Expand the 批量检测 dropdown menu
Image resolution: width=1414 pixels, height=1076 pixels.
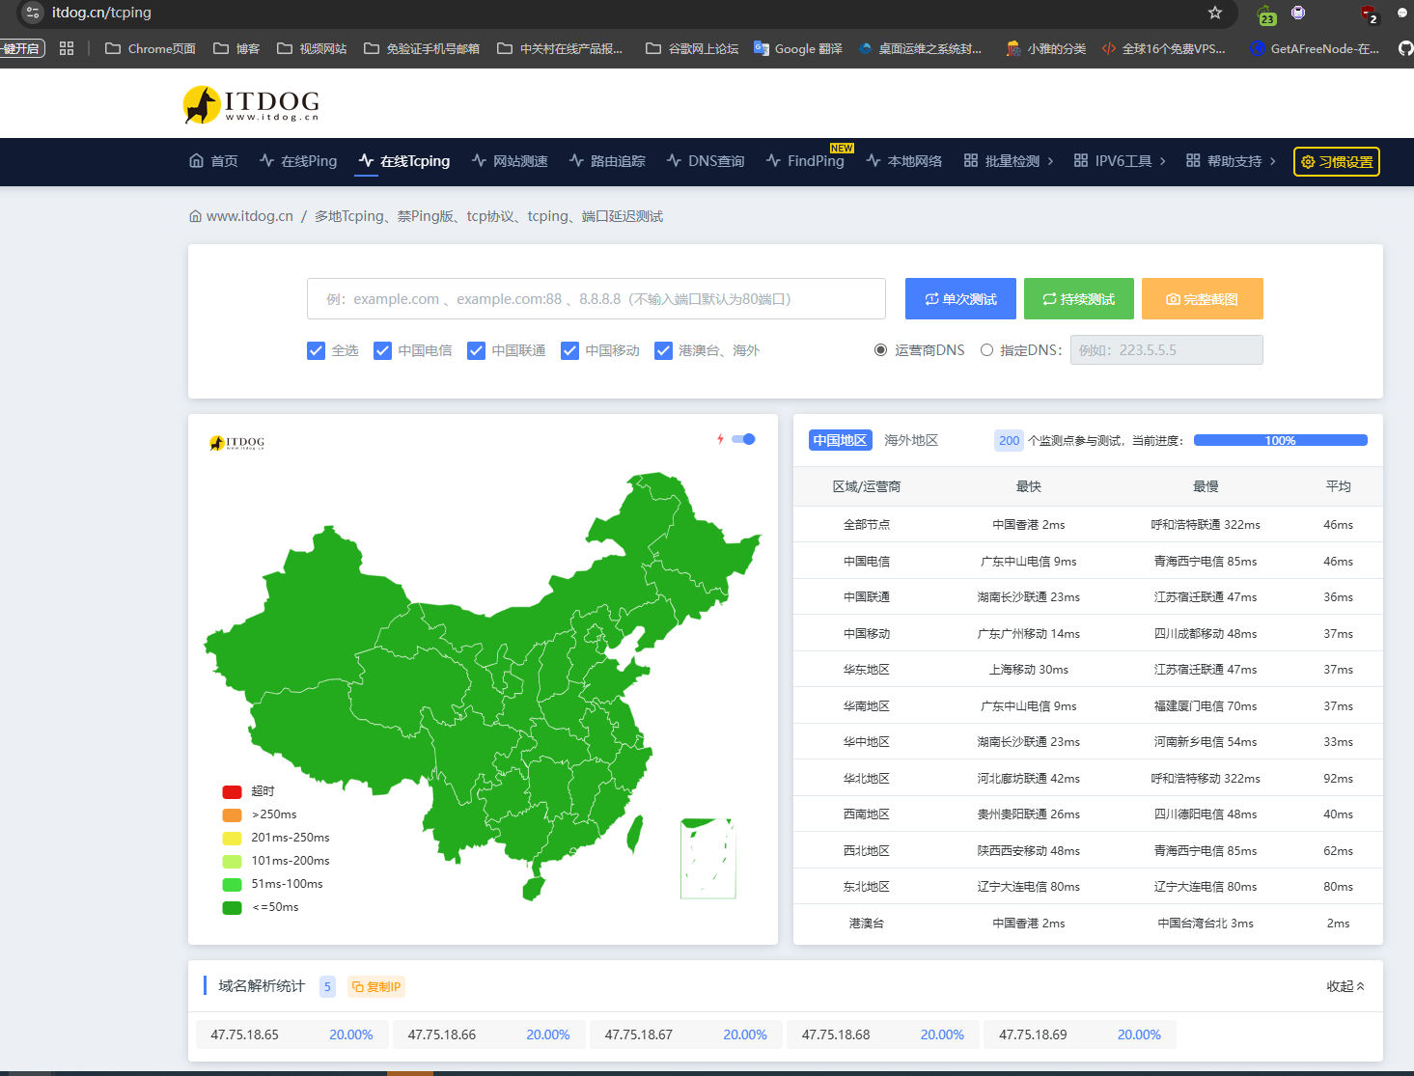click(1009, 161)
